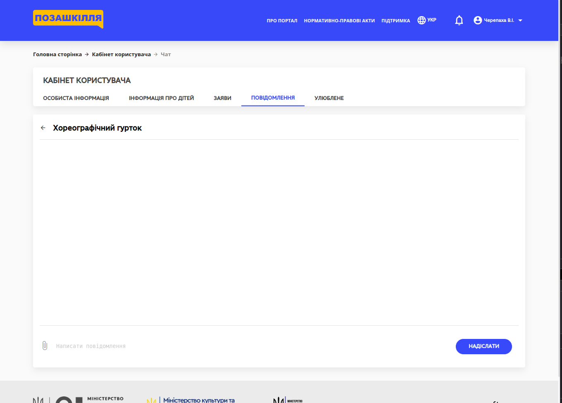Image resolution: width=562 pixels, height=403 pixels.
Task: Click the Позашкілля logo
Action: coord(67,19)
